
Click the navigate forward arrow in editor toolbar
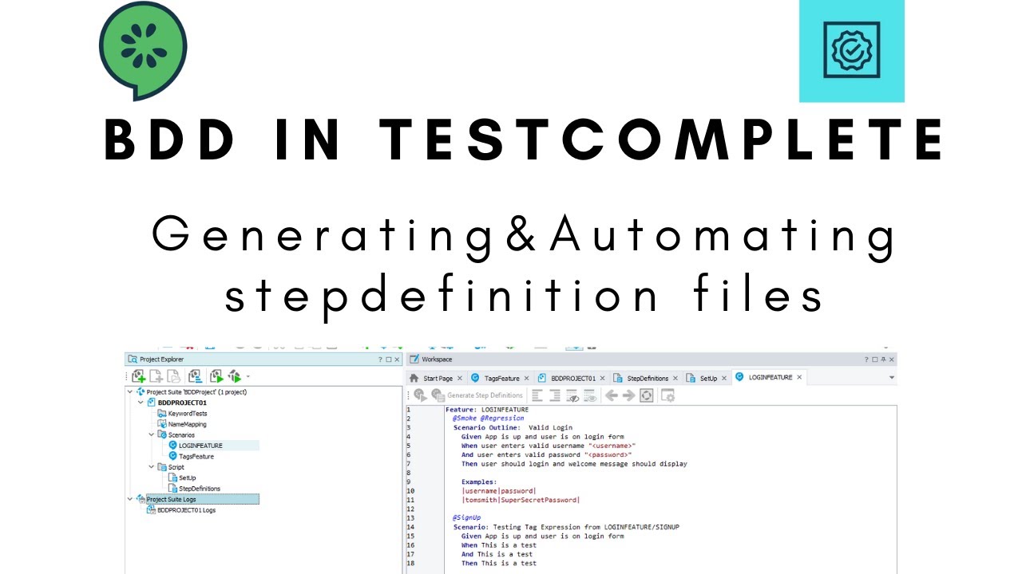(x=628, y=395)
